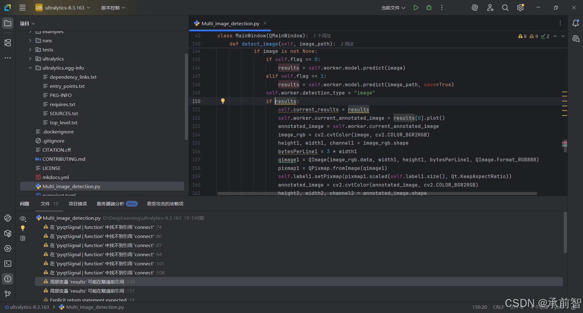Screen dimensions: 583x313
Task: Run the current file
Action: [416, 8]
